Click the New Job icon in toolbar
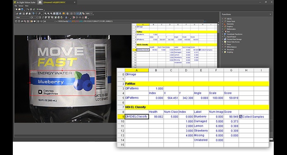Image resolution: width=287 pixels, height=155 pixels. point(17,10)
